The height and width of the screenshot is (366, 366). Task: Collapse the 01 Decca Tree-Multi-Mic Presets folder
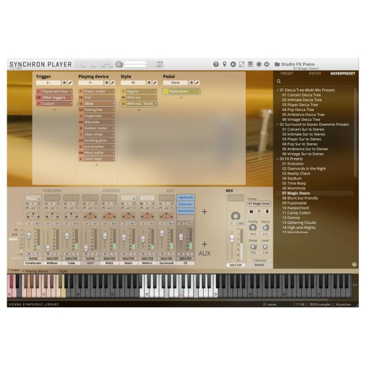coord(277,90)
